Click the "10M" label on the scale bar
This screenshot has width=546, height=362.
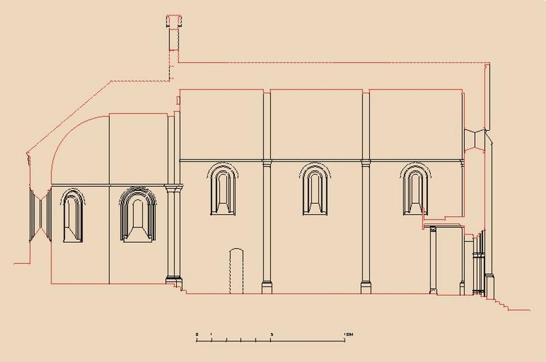coord(348,334)
